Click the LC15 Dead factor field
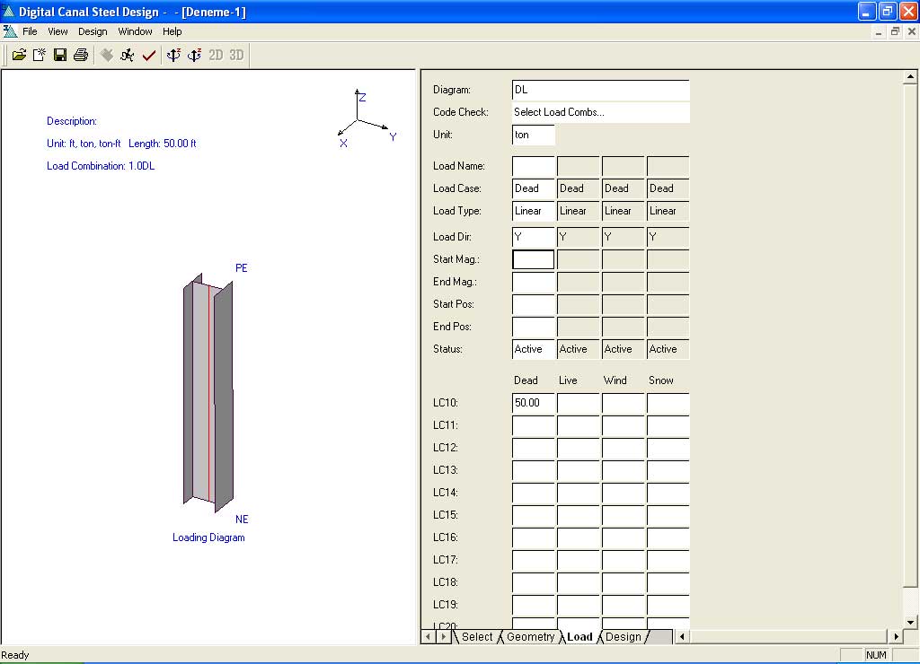 click(x=534, y=515)
